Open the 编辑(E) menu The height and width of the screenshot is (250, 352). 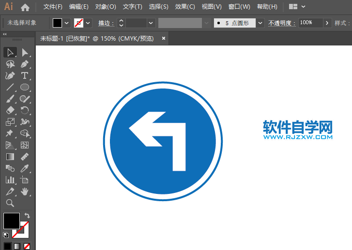[x=79, y=7]
